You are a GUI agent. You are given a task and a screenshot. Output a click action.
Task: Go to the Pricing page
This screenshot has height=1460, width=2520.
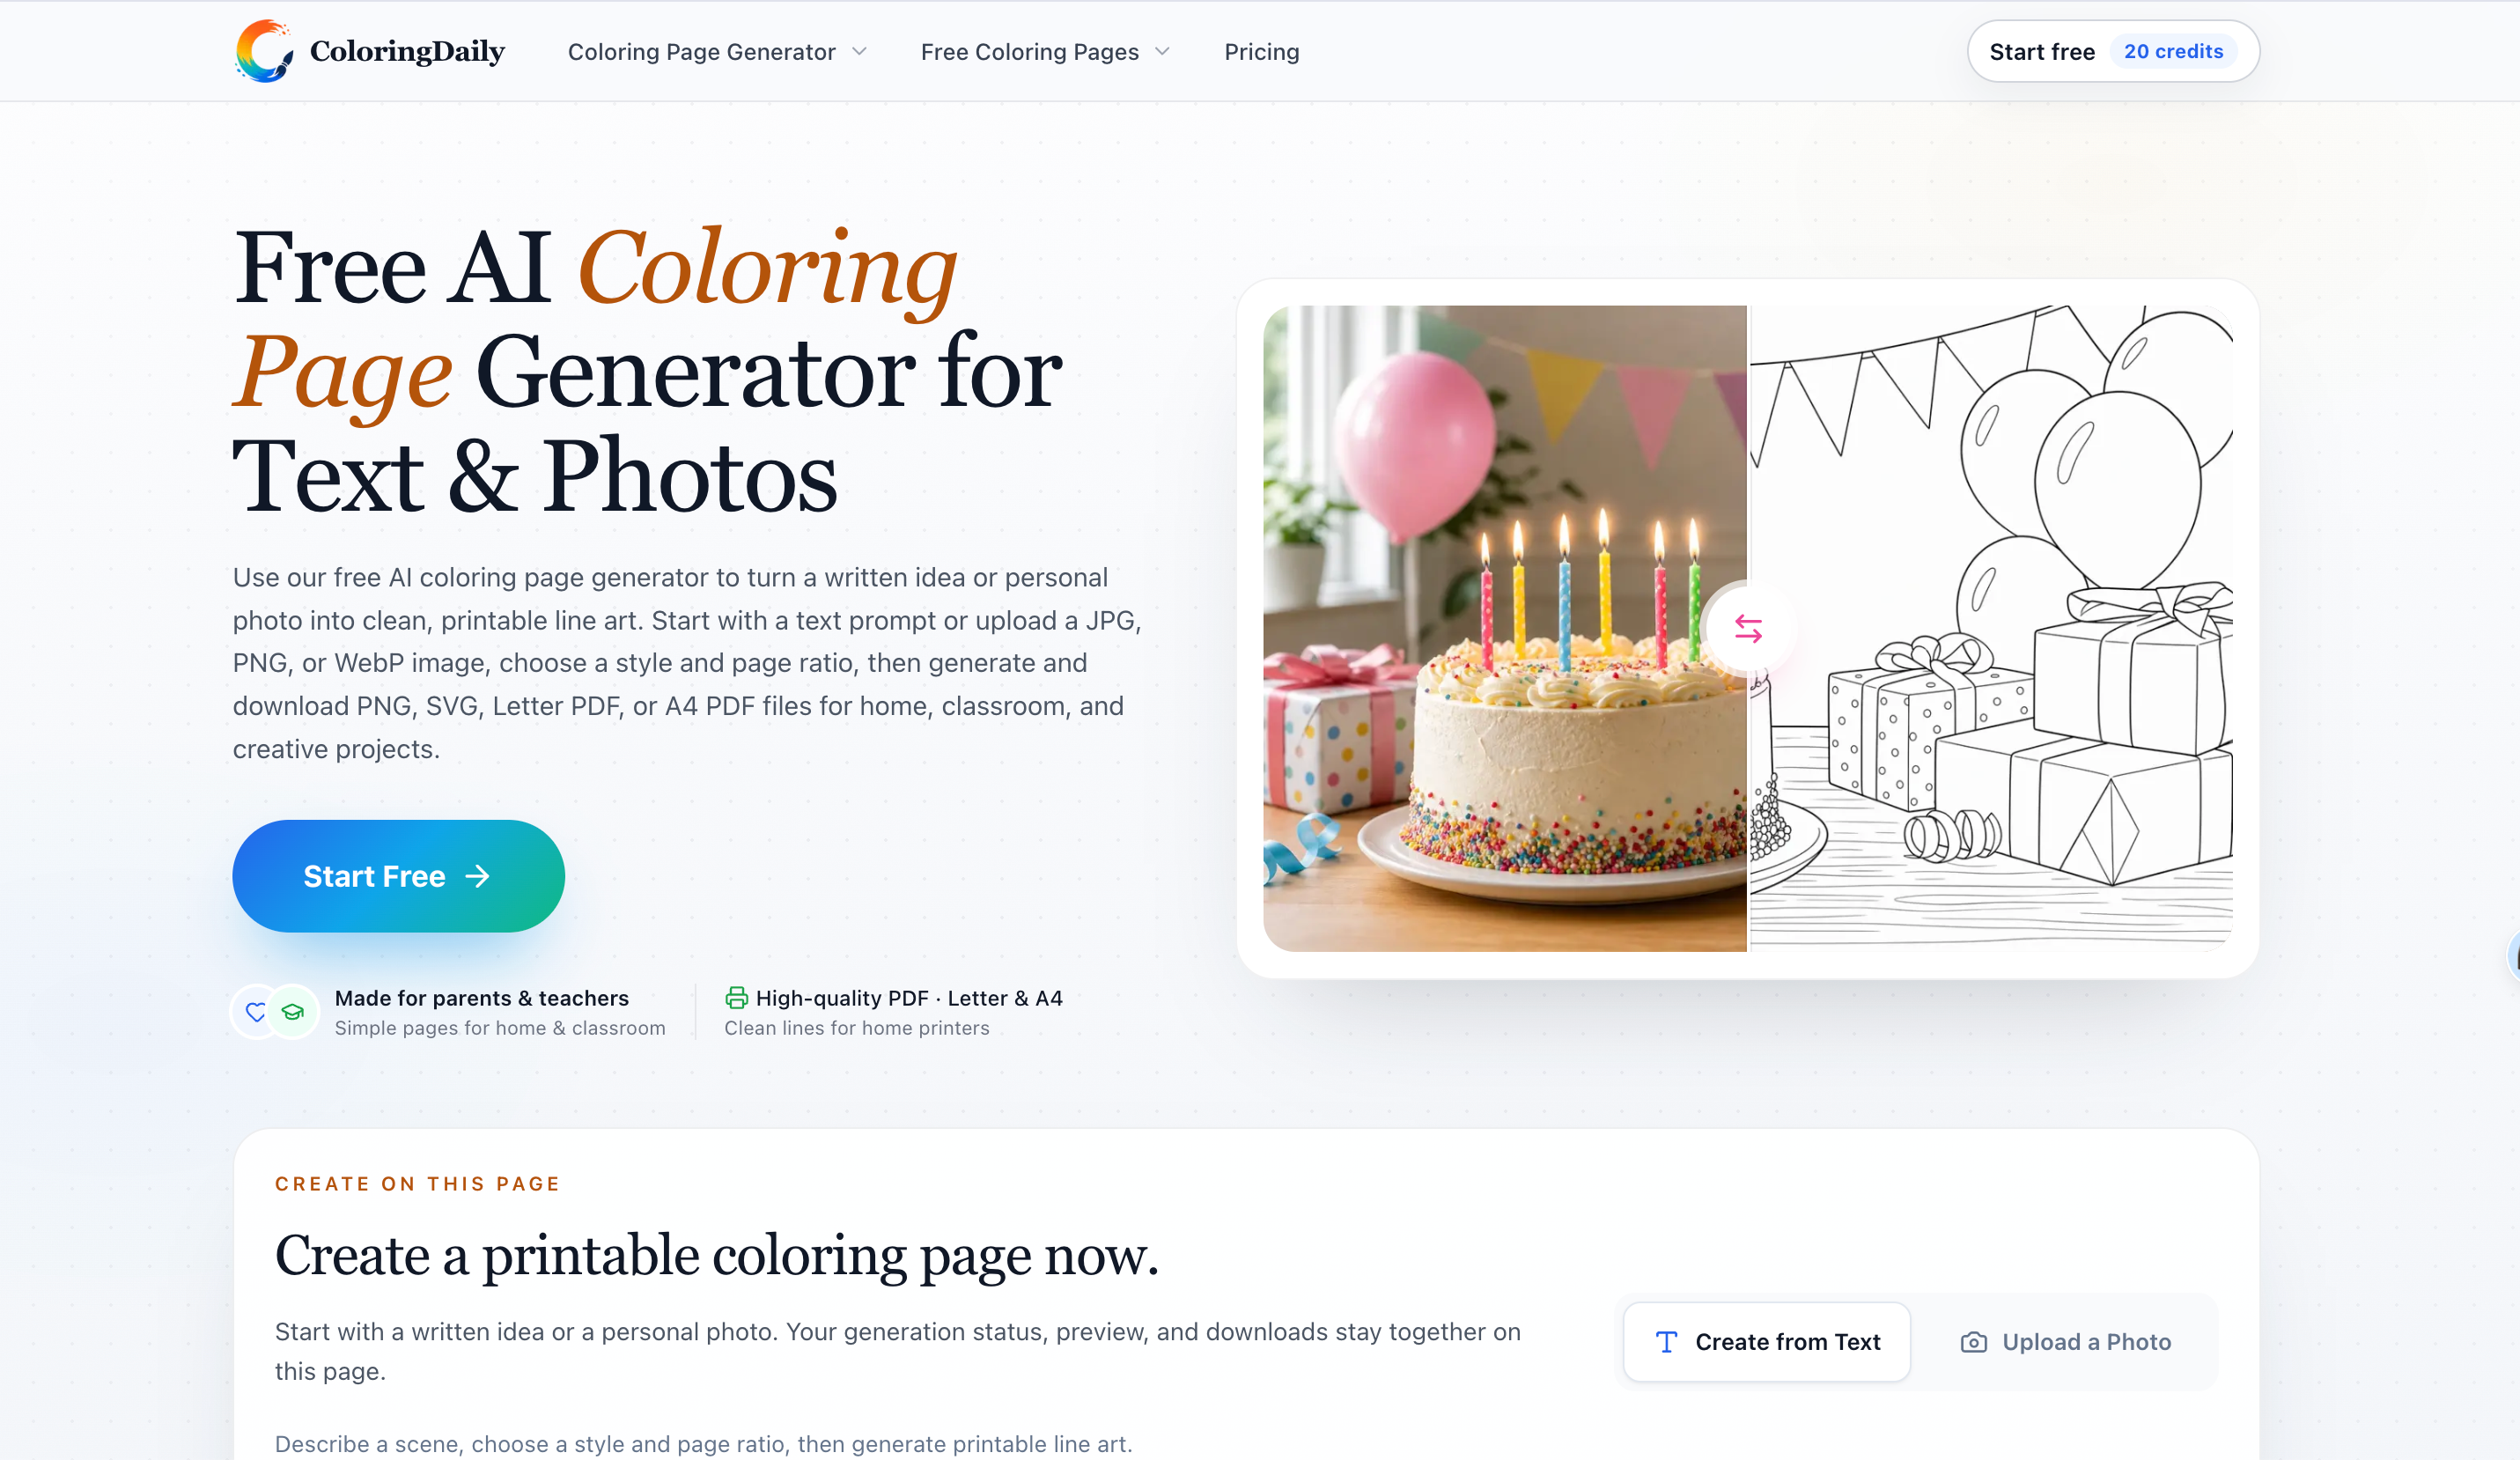(1261, 52)
